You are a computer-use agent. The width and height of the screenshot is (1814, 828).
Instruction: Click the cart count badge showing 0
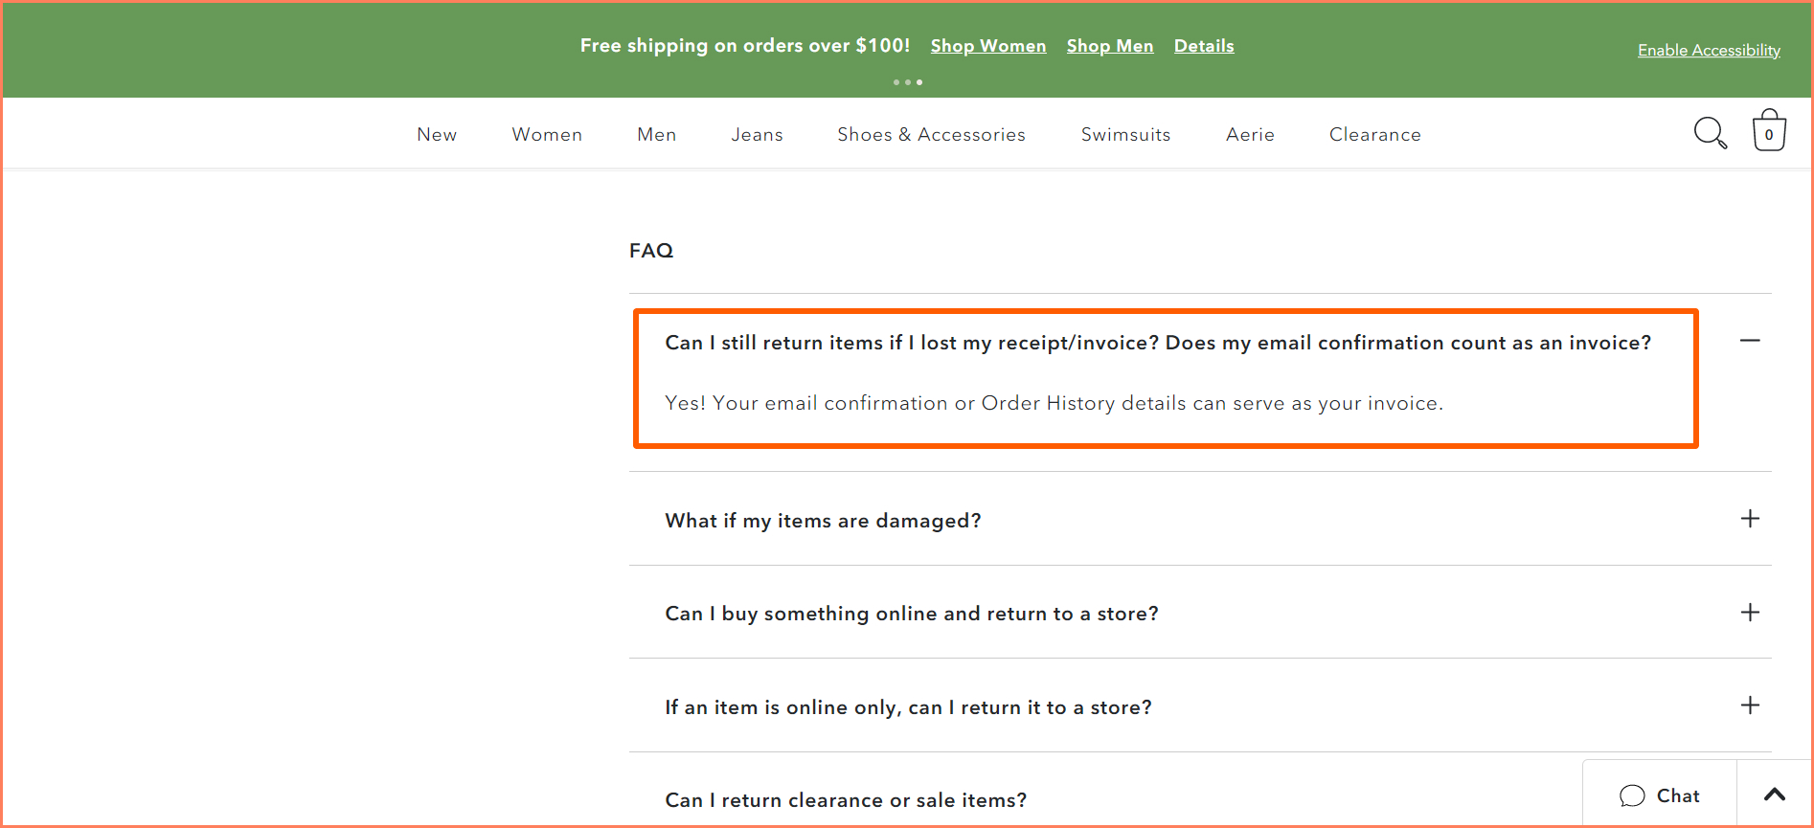tap(1768, 134)
